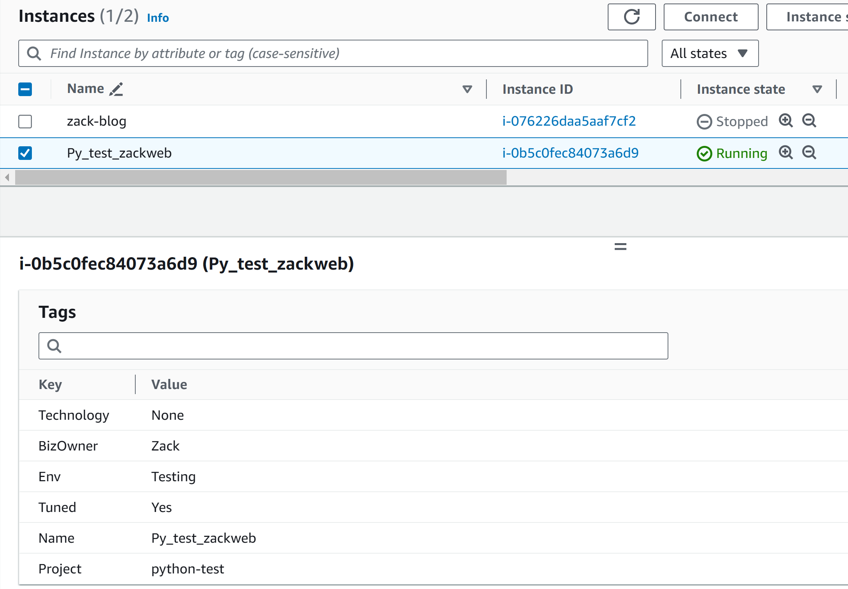The image size is (848, 589).
Task: Open the Instance state actions button
Action: pos(807,17)
